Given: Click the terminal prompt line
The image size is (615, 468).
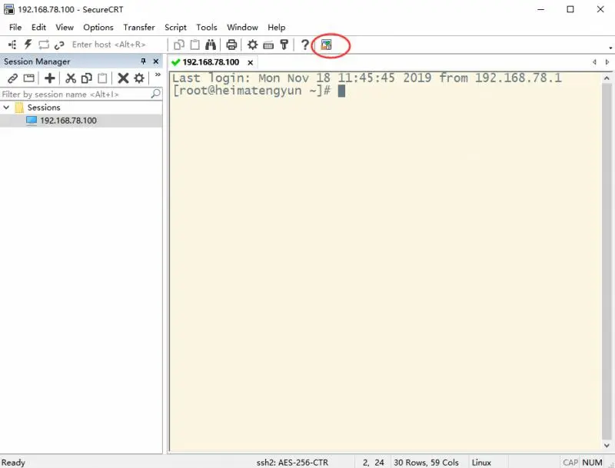Looking at the screenshot, I should [258, 91].
